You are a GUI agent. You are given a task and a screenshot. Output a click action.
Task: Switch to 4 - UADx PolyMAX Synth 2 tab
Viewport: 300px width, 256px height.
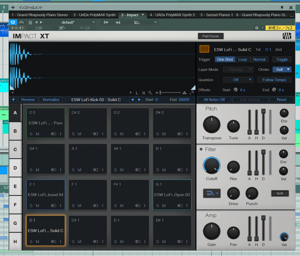[x=172, y=15]
